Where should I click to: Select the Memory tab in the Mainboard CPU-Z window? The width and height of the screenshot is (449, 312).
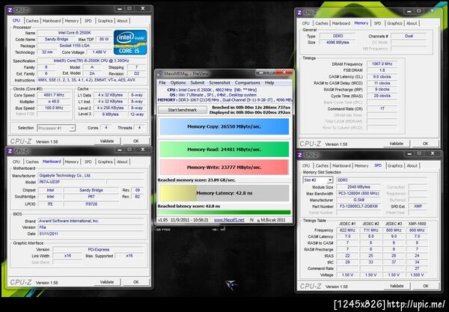coord(71,162)
